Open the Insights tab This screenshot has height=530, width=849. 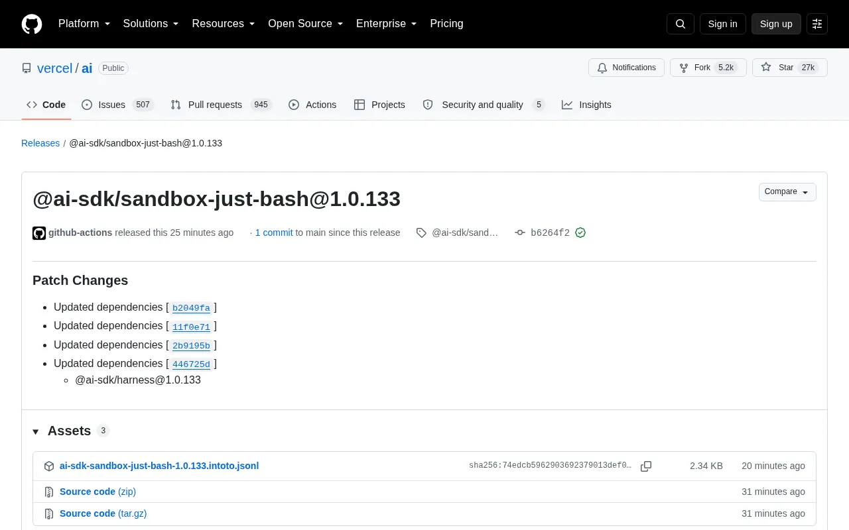point(586,105)
